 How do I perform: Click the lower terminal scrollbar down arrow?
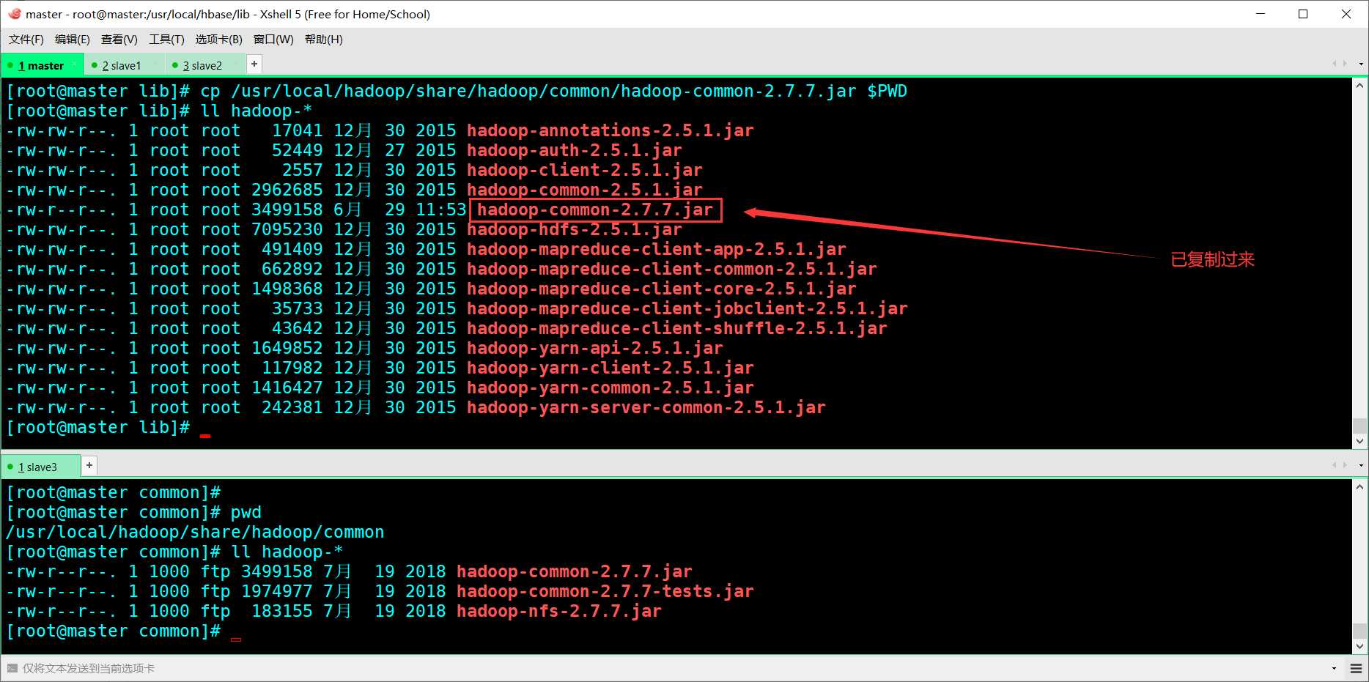pyautogui.click(x=1360, y=646)
